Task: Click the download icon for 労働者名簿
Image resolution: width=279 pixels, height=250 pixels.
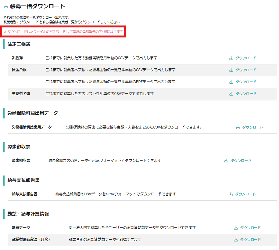Action: (231, 94)
